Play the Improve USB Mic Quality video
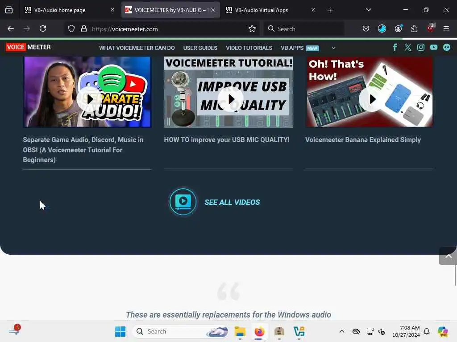 click(x=231, y=99)
